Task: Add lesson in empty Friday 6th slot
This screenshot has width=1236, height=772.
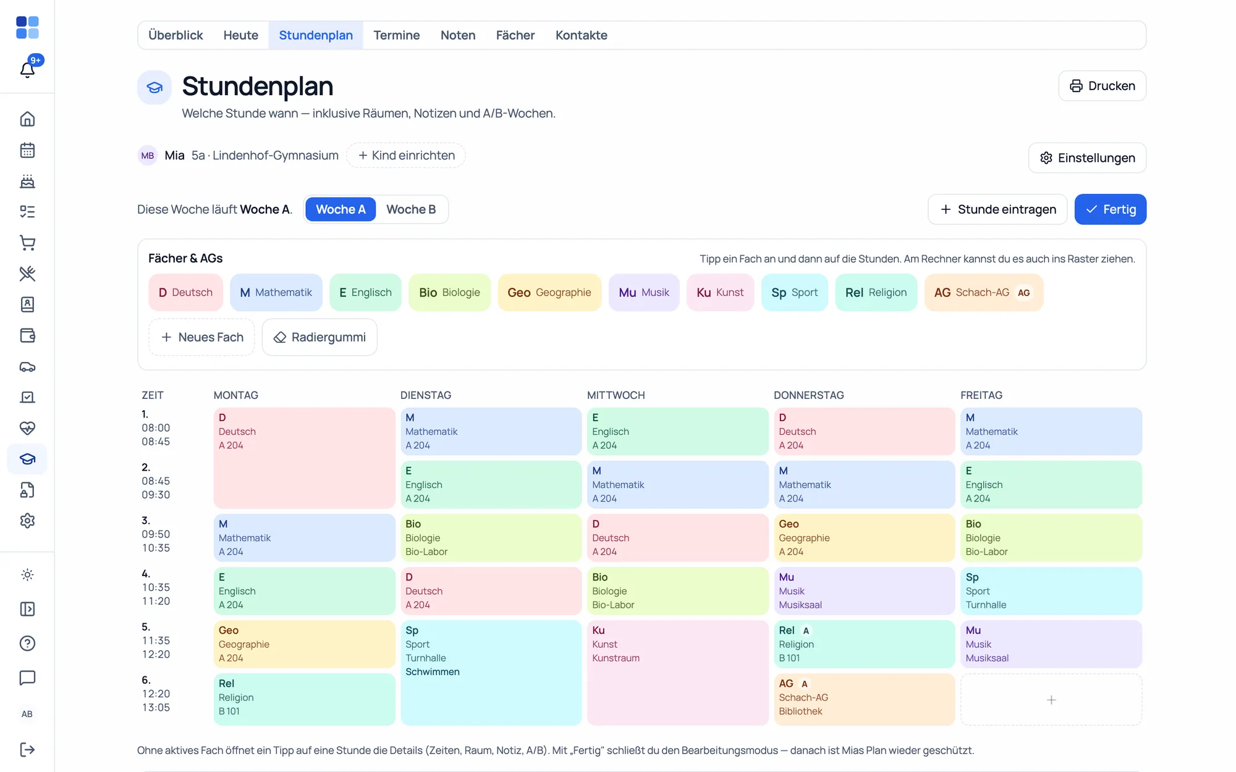Action: [1051, 700]
